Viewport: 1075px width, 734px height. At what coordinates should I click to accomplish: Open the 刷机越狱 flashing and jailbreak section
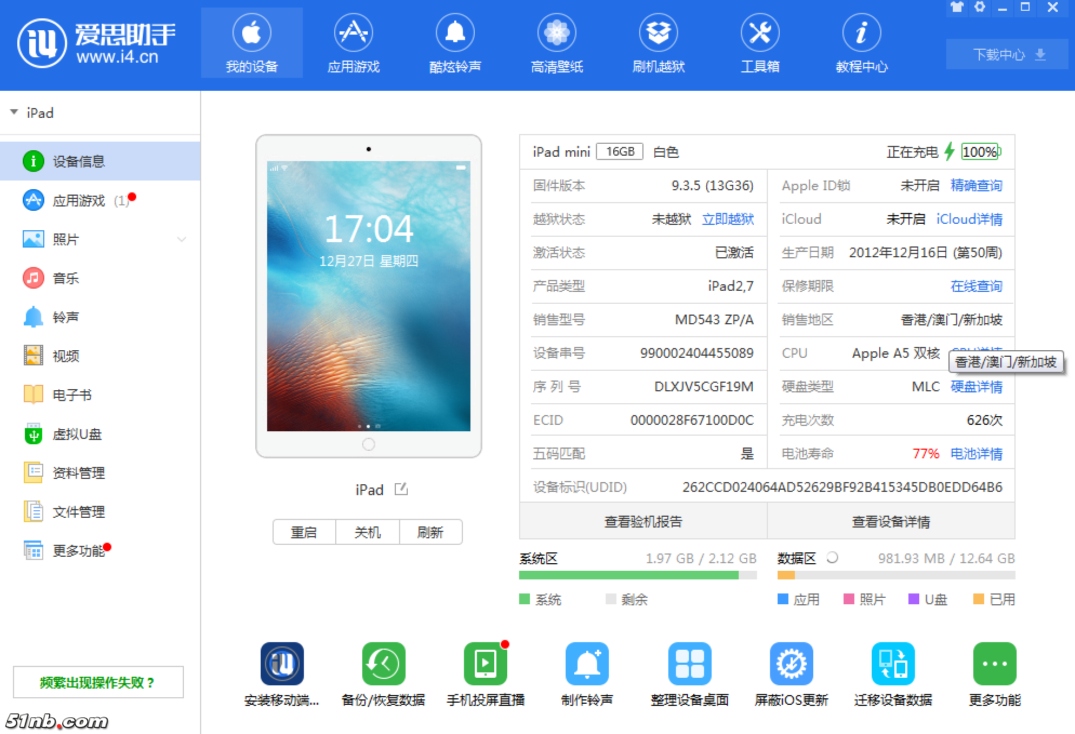tap(659, 43)
